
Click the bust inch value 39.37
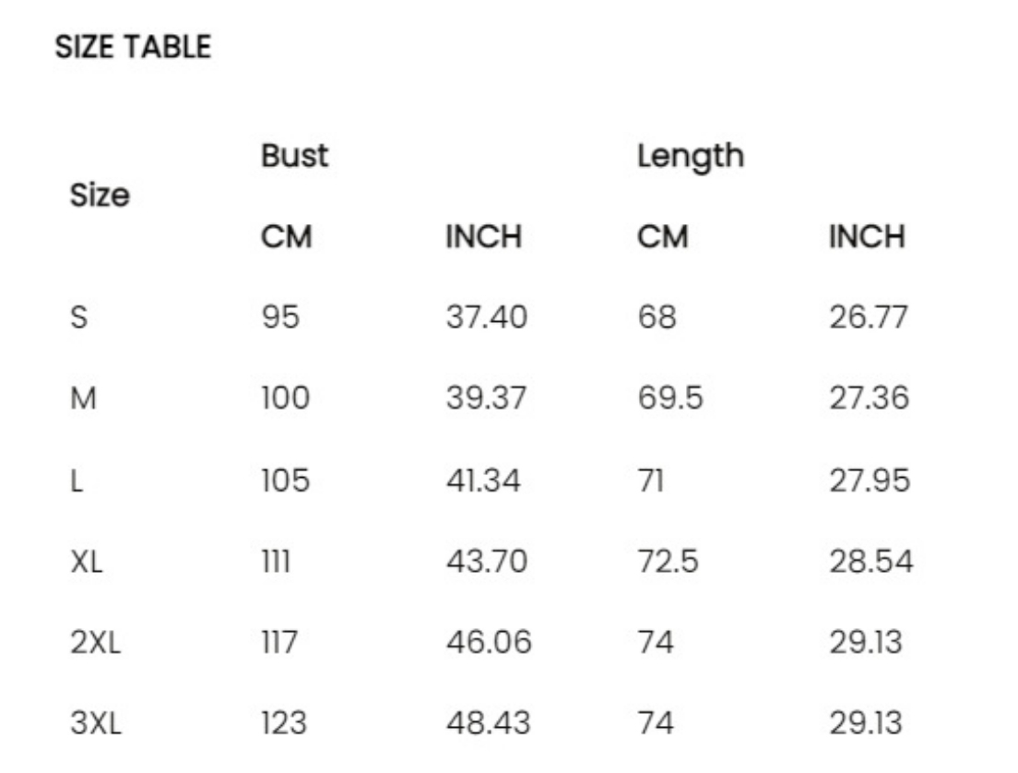tap(486, 399)
